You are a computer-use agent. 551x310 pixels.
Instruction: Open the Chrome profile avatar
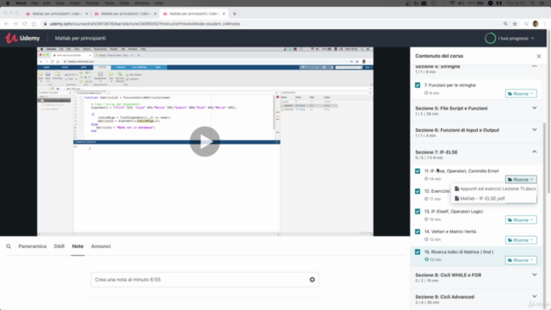tap(536, 24)
